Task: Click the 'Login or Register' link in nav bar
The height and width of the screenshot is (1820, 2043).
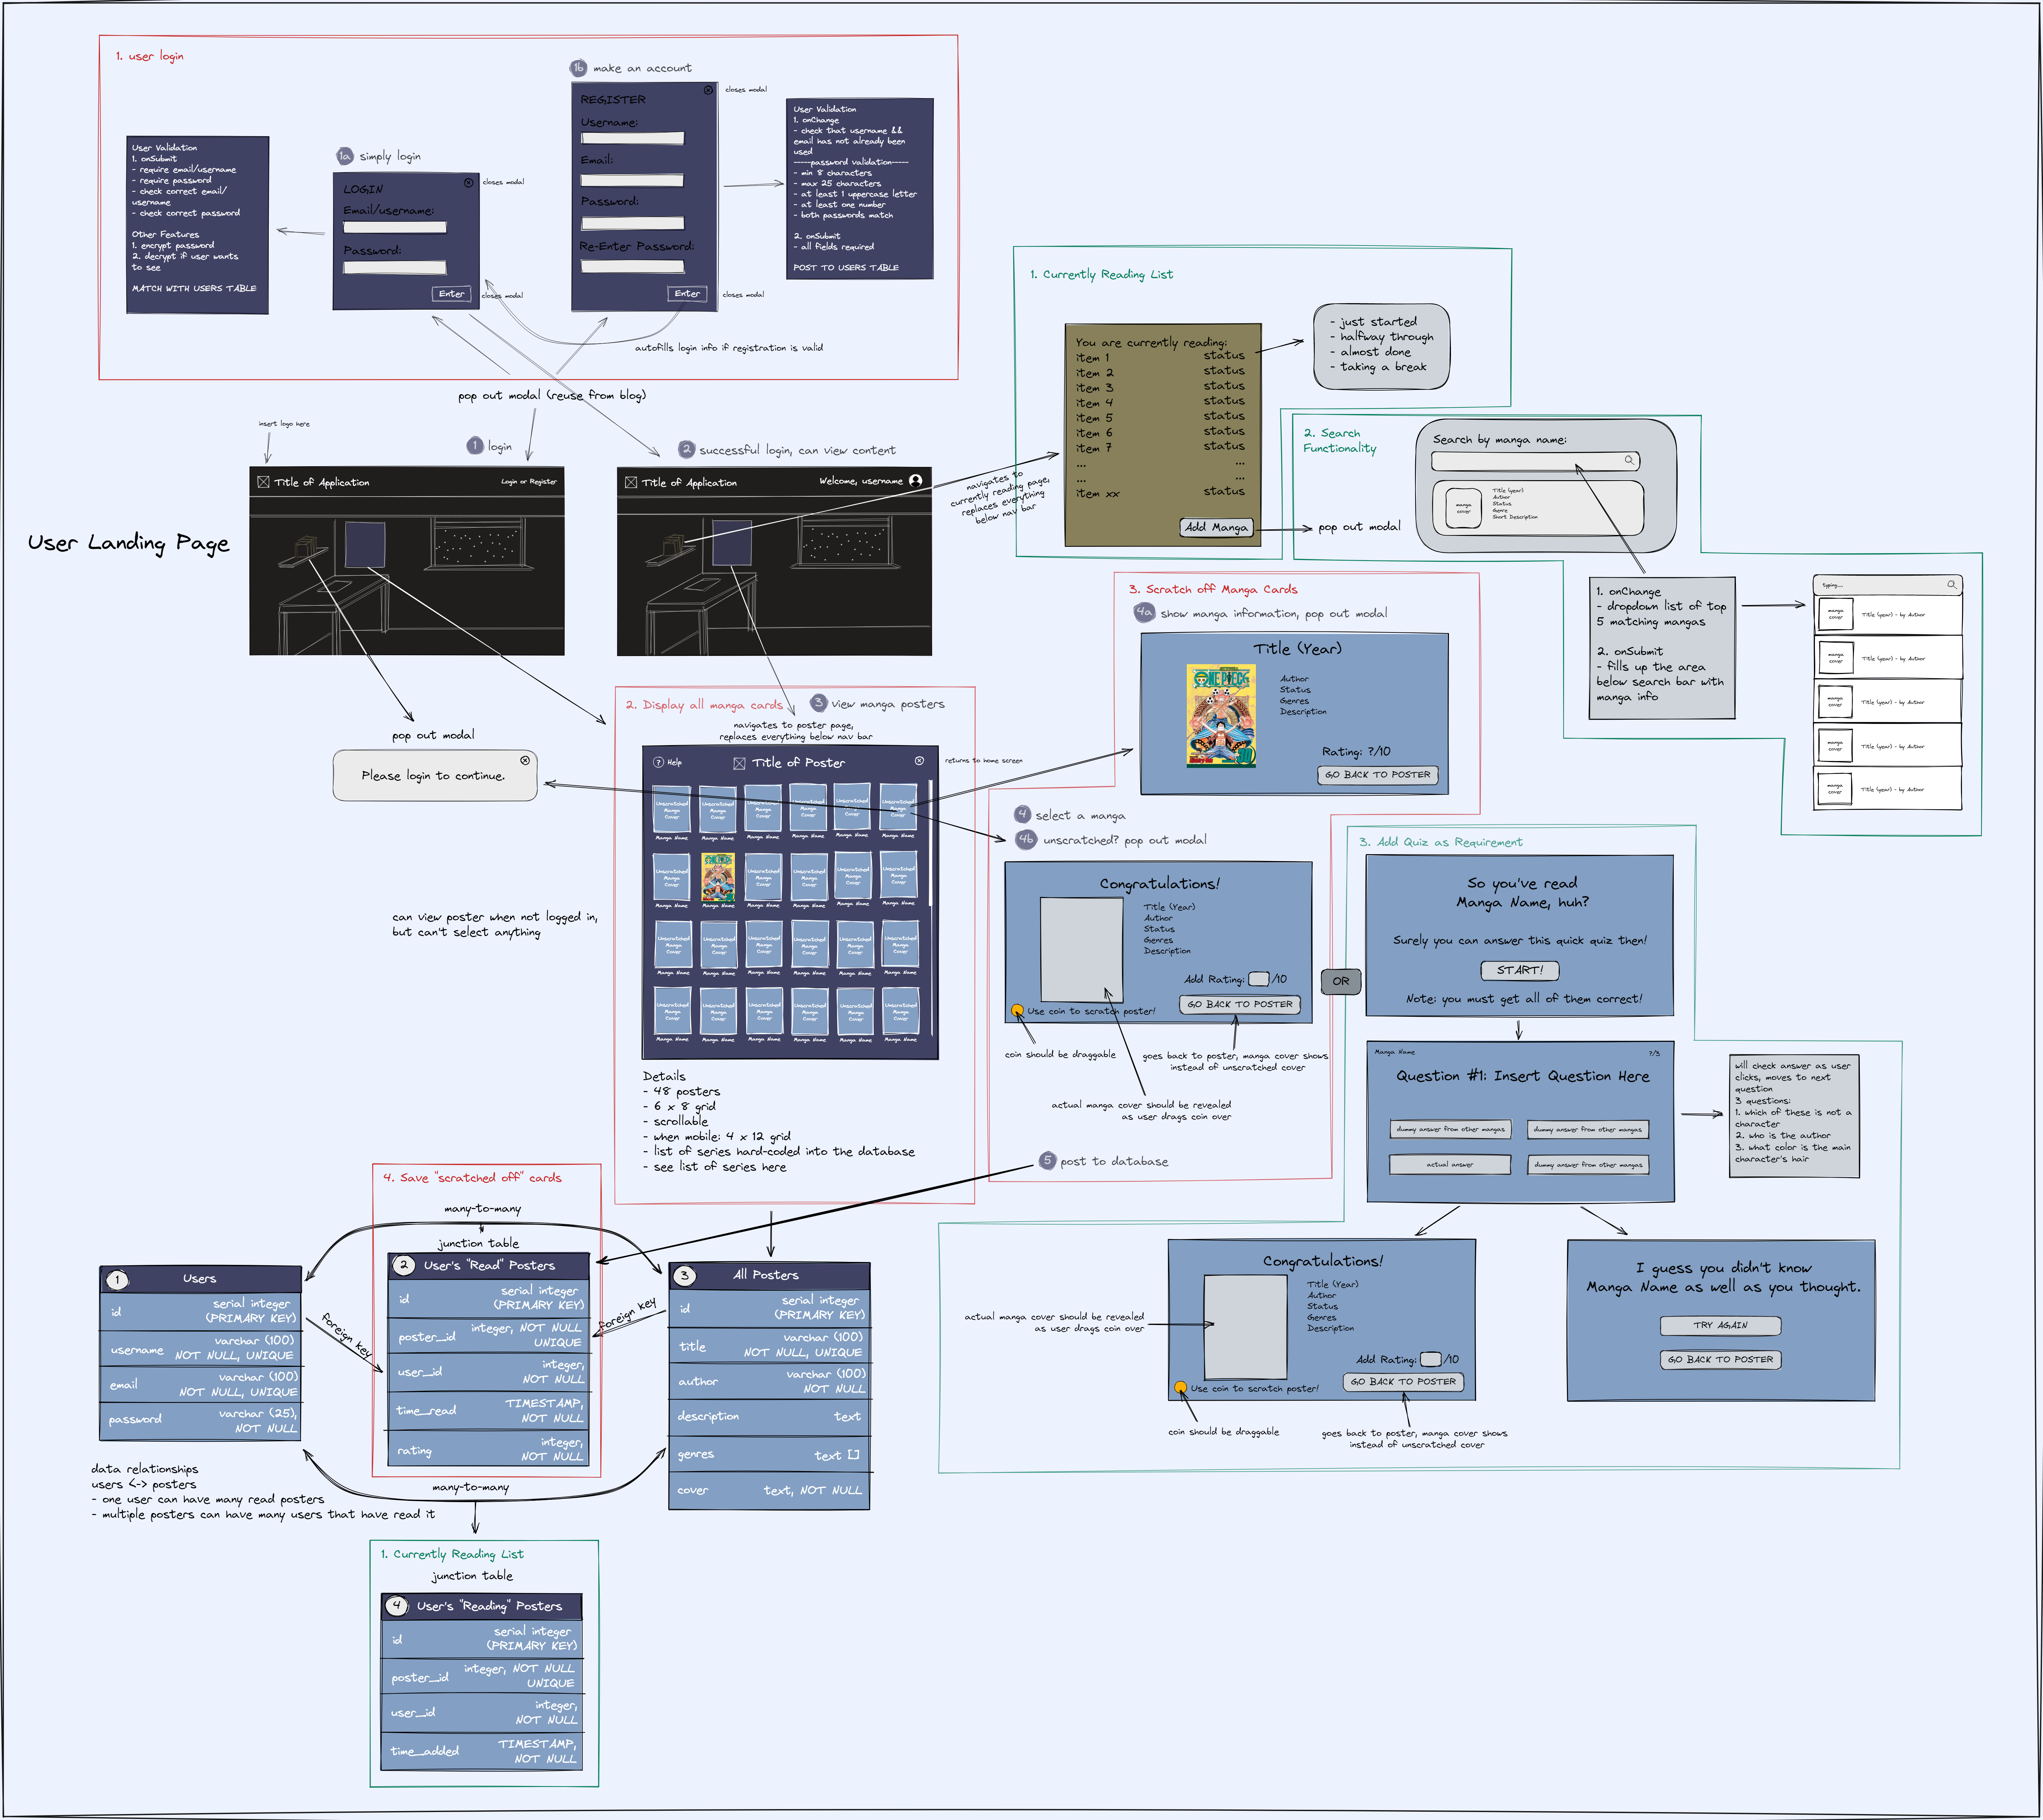Action: 529,482
